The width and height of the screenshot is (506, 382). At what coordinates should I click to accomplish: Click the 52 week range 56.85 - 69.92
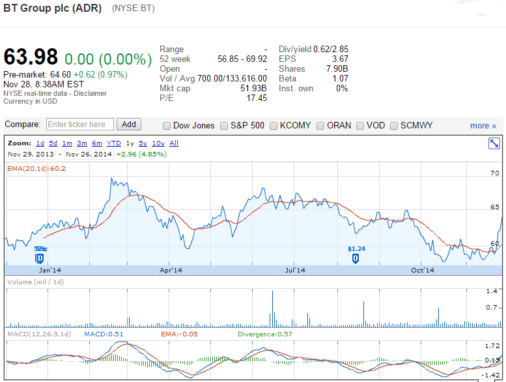pos(242,59)
